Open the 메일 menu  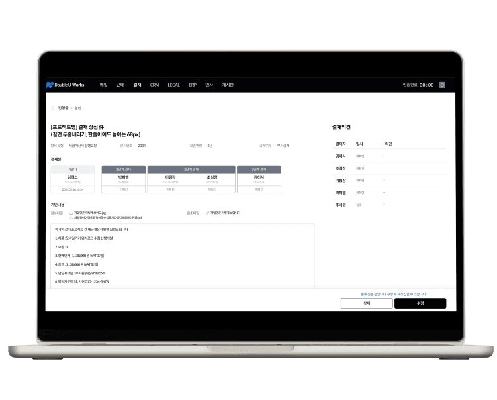(x=103, y=85)
